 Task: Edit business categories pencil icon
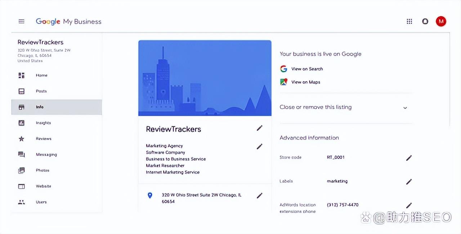259,147
